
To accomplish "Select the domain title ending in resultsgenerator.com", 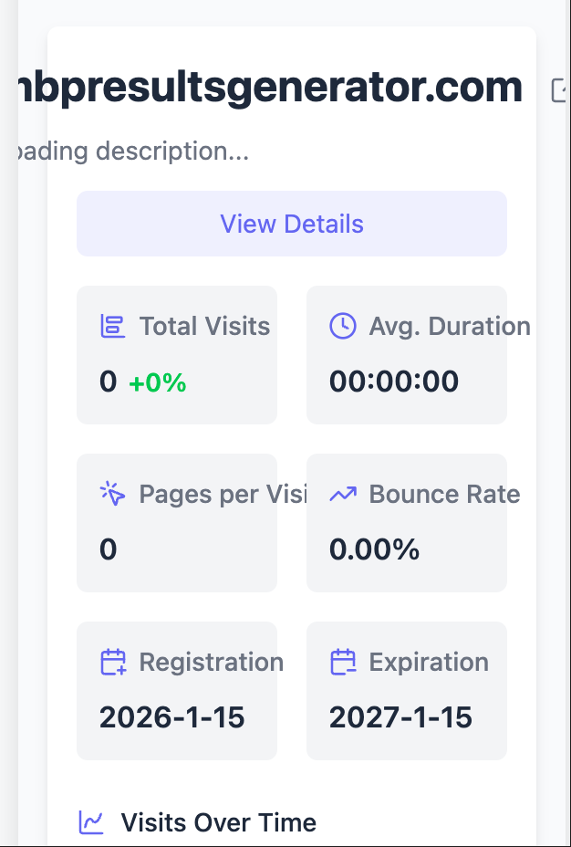I will click(270, 88).
